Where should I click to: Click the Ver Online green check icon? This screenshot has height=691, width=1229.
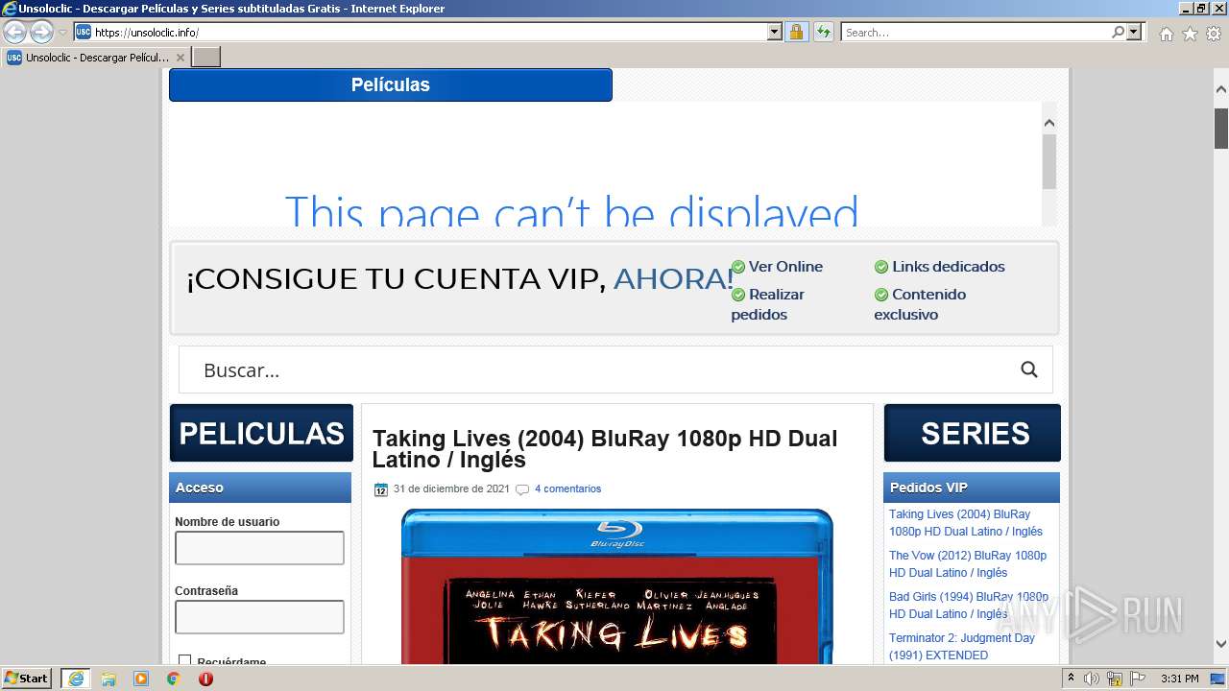738,267
